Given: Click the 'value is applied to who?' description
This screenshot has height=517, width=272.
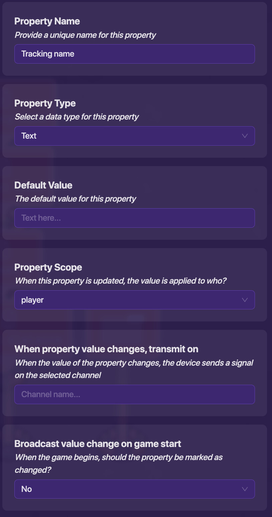Looking at the screenshot, I should pos(121,281).
